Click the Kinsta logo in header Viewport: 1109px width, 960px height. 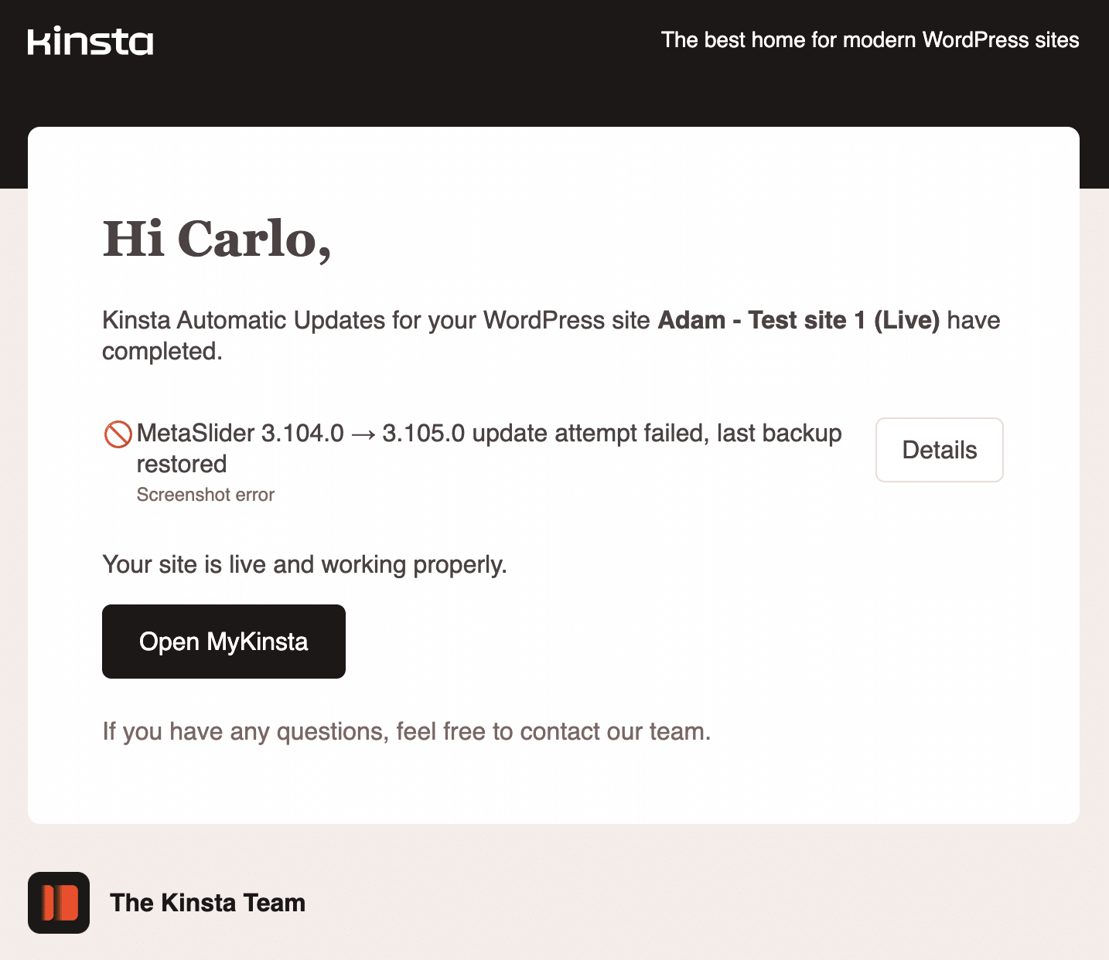tap(90, 42)
